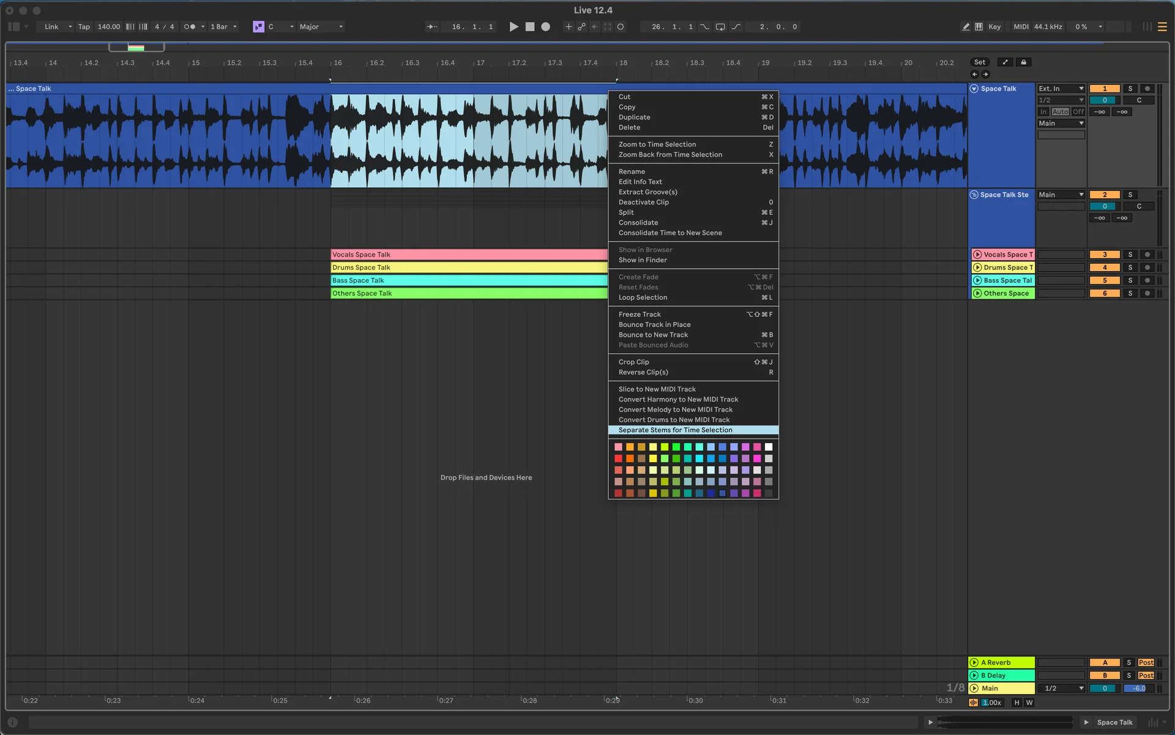Click the W button near Main track
The image size is (1175, 735).
[x=1029, y=703]
